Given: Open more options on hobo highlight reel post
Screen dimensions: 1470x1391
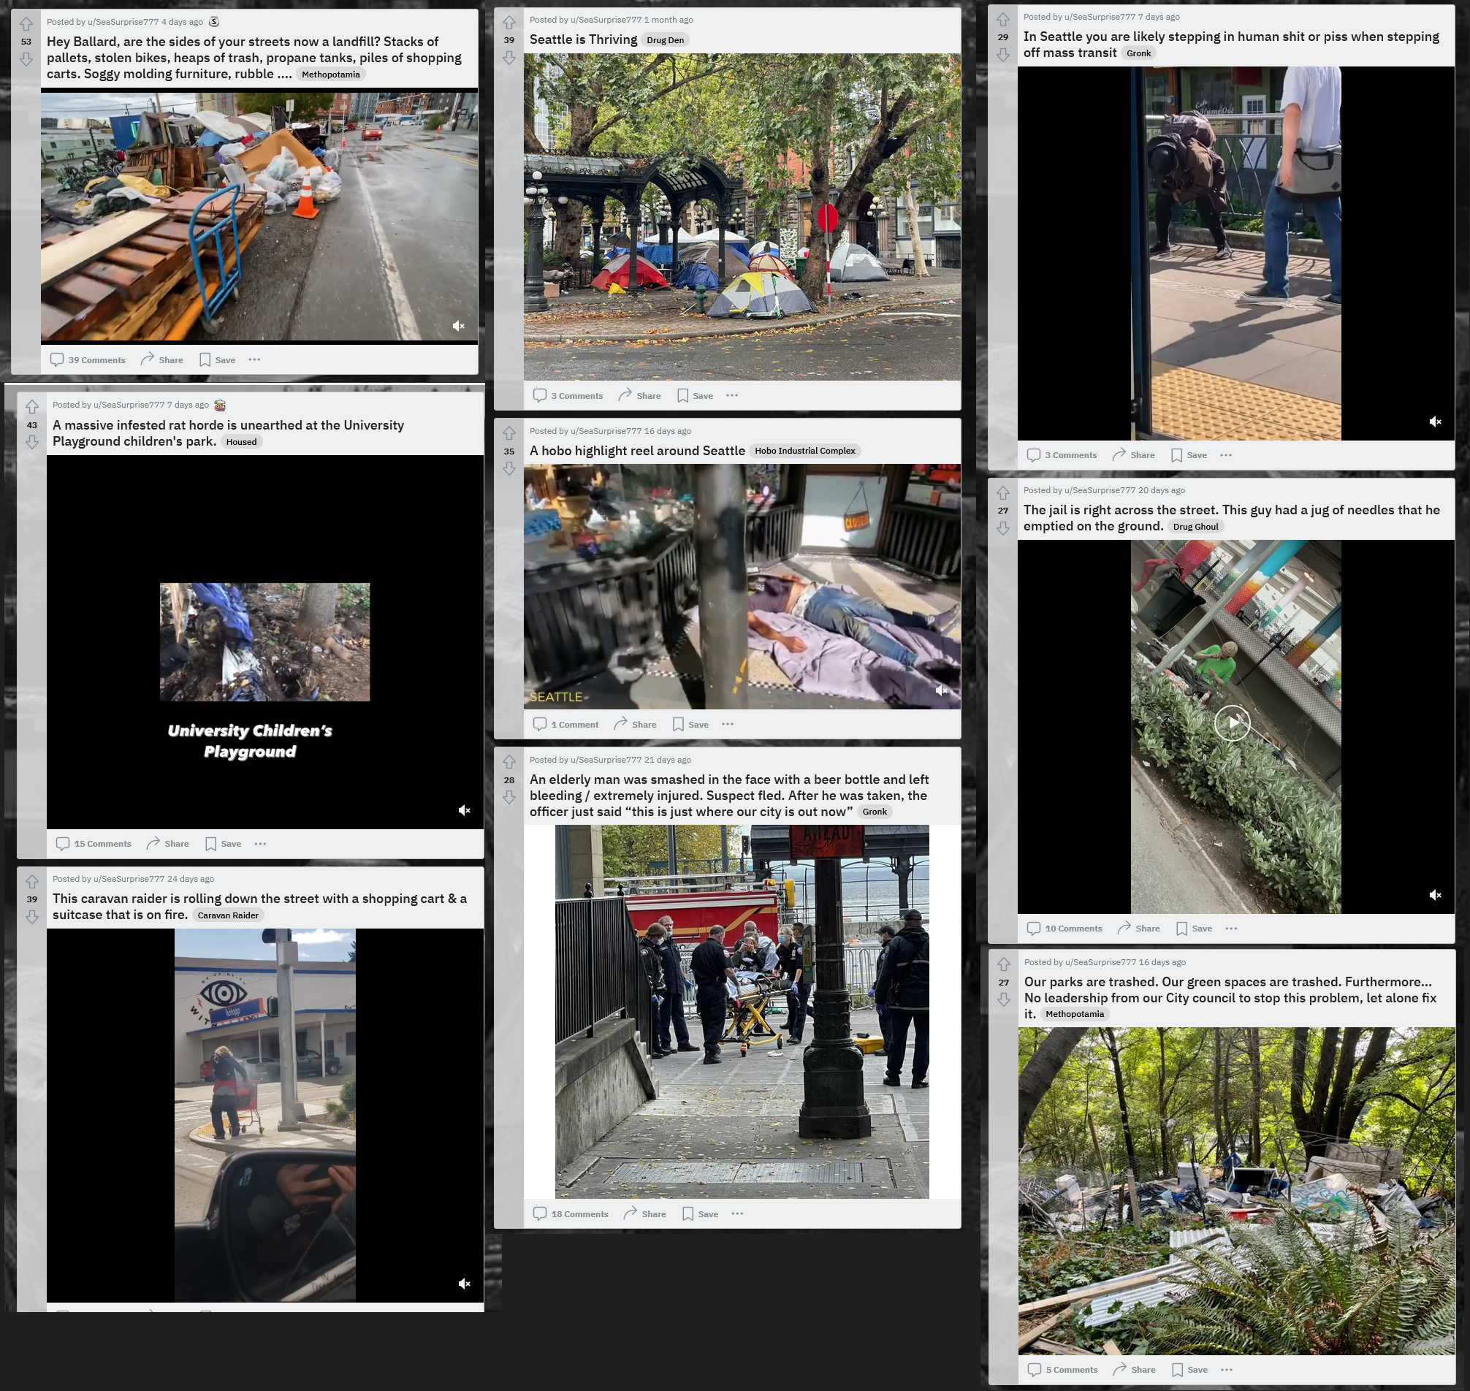Looking at the screenshot, I should click(728, 724).
